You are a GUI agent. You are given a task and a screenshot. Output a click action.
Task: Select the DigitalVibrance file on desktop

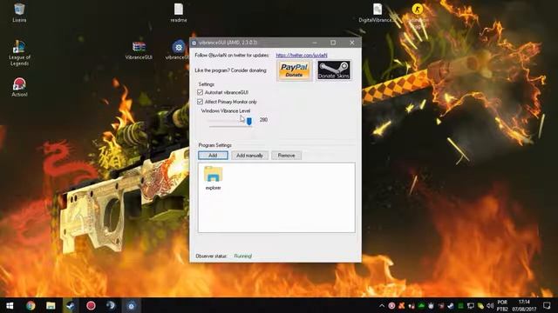pos(378,13)
